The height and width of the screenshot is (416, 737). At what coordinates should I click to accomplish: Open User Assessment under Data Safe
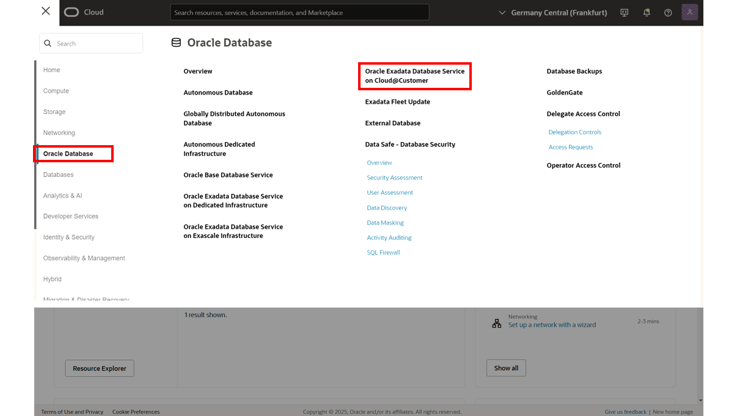click(x=390, y=193)
